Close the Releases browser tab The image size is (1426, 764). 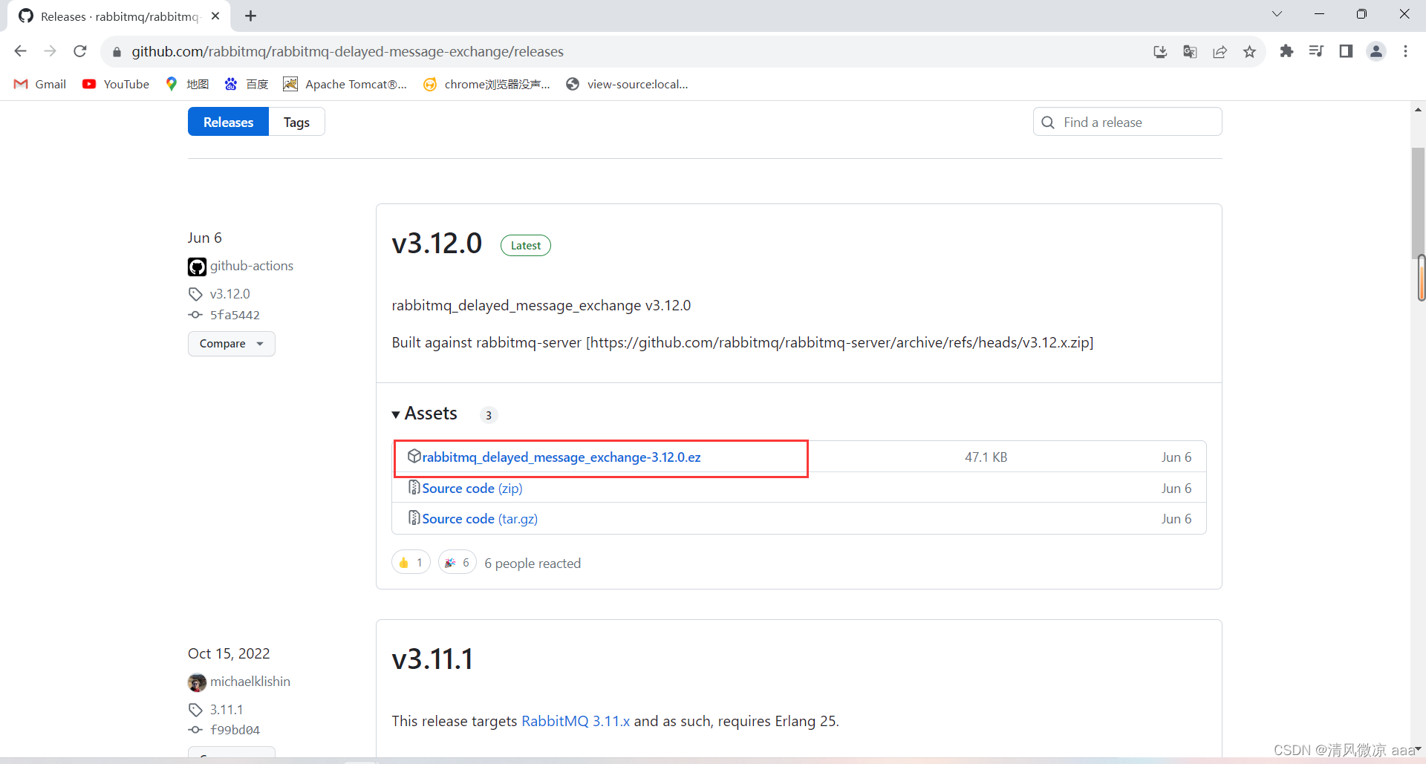point(215,16)
